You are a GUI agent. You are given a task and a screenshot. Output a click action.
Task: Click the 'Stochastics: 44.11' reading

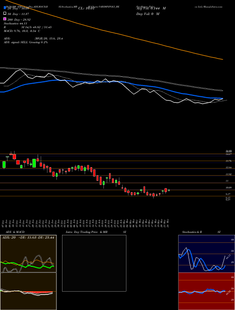pyautogui.click(x=15, y=23)
